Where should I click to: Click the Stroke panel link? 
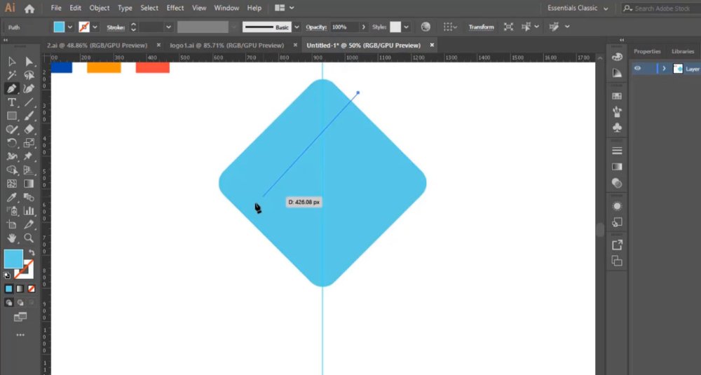(116, 27)
